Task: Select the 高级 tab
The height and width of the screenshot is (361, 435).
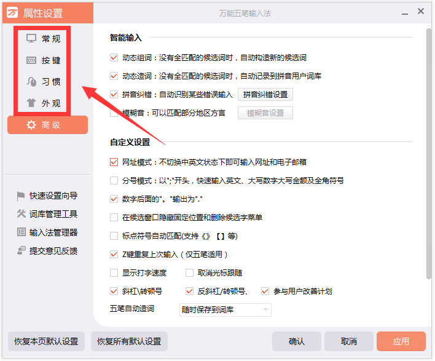Action: (47, 125)
